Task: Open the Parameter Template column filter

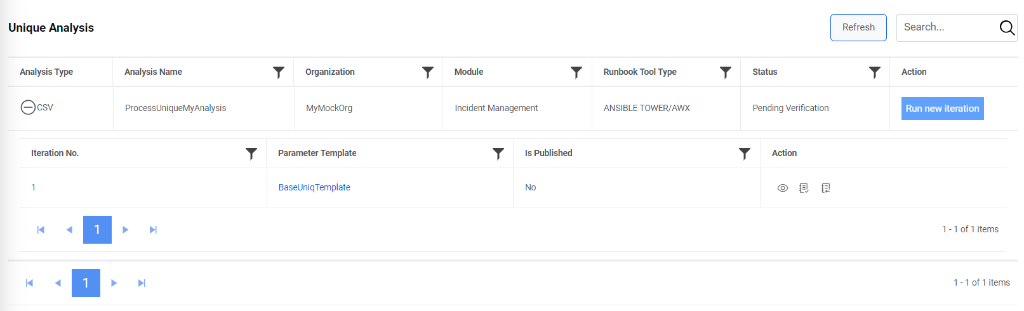Action: coord(498,154)
